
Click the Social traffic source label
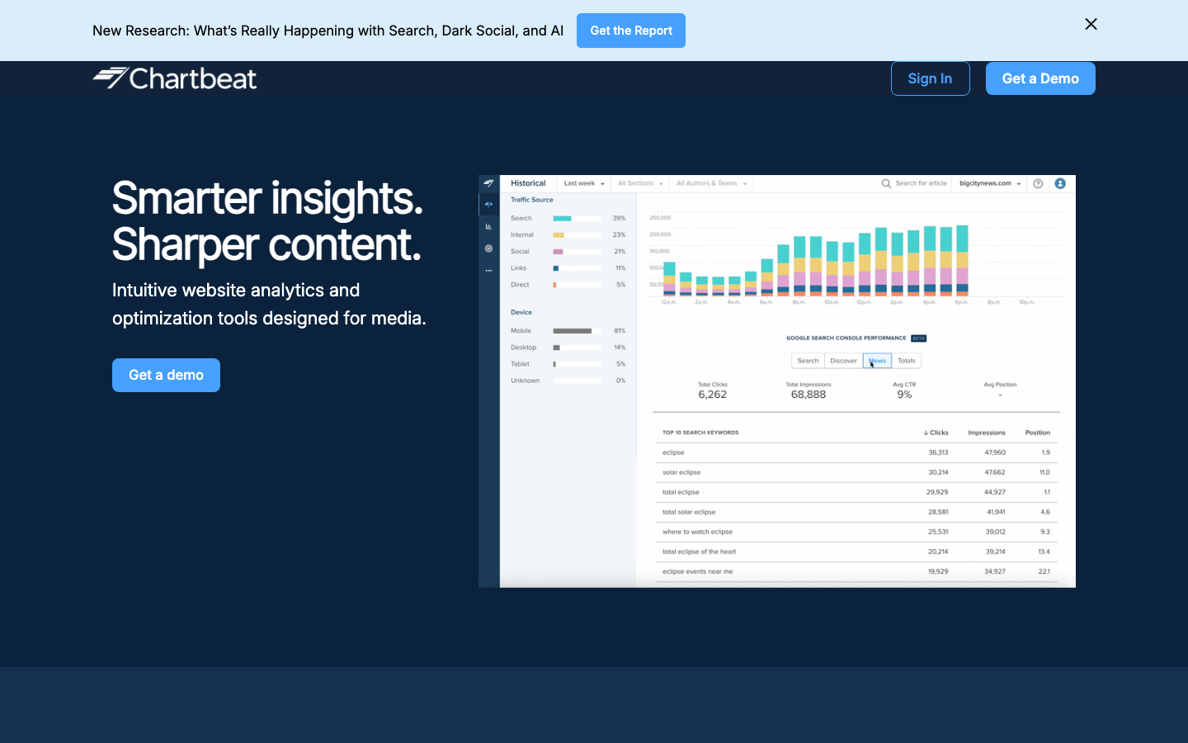[x=520, y=251]
